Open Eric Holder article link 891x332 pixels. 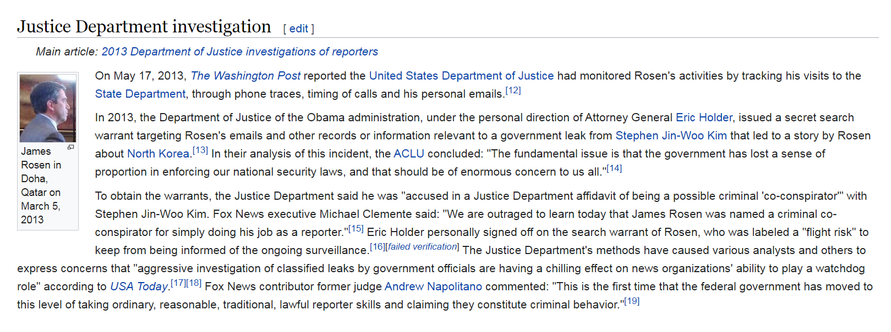pos(704,117)
